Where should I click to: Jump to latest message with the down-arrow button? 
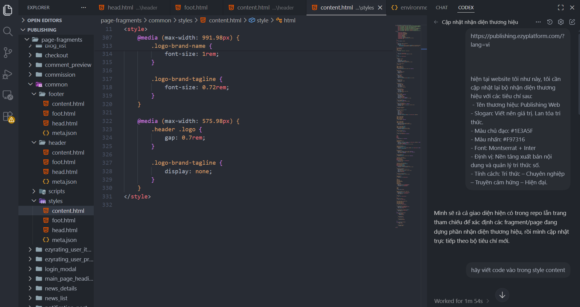[x=502, y=295]
